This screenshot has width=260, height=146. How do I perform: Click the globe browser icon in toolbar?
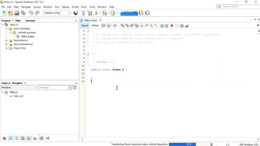76,13
